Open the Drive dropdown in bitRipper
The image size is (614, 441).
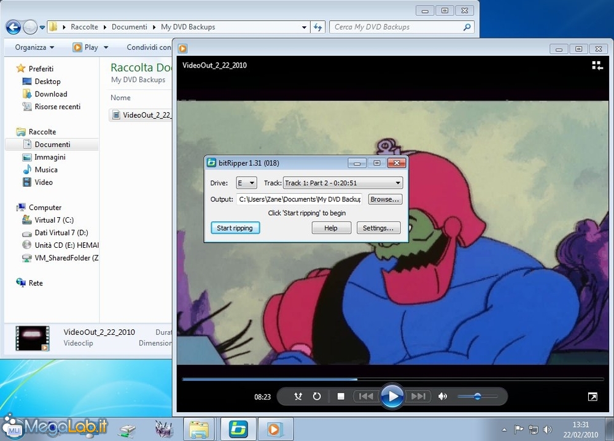pyautogui.click(x=246, y=183)
